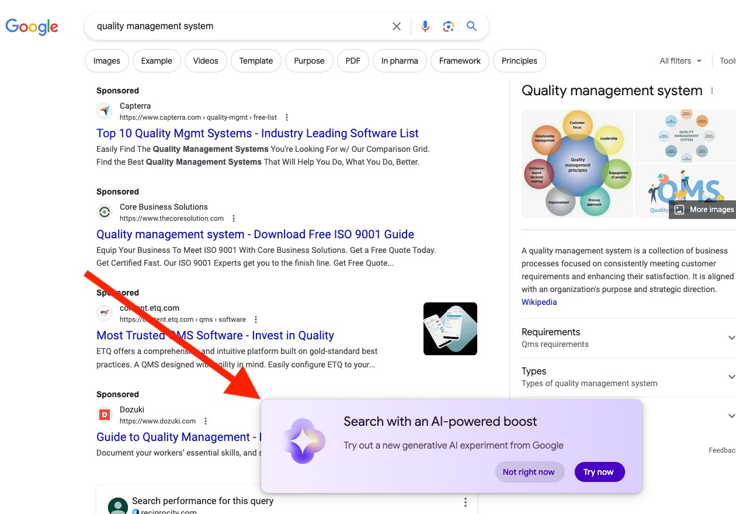Start voice search with the microphone icon
This screenshot has height=514, width=736.
425,26
